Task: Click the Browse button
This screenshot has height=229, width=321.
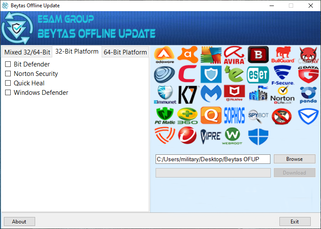Action: point(294,159)
